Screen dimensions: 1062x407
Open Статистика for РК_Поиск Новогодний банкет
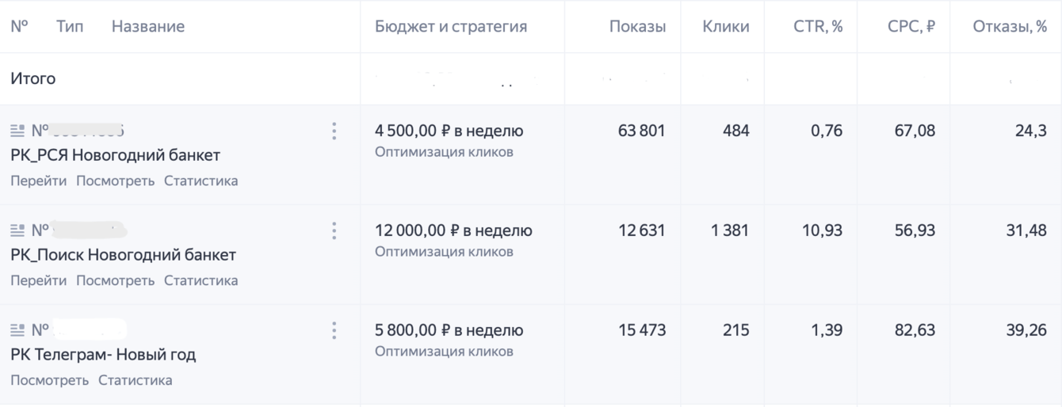pyautogui.click(x=201, y=280)
